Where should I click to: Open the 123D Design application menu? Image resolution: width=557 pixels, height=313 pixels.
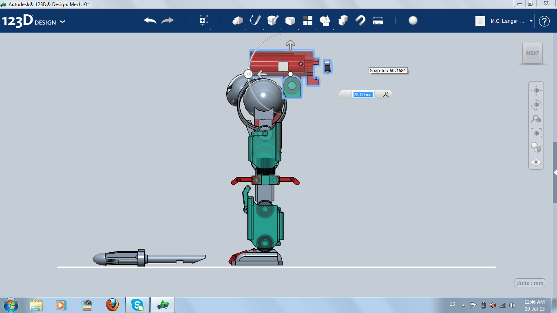tap(33, 21)
